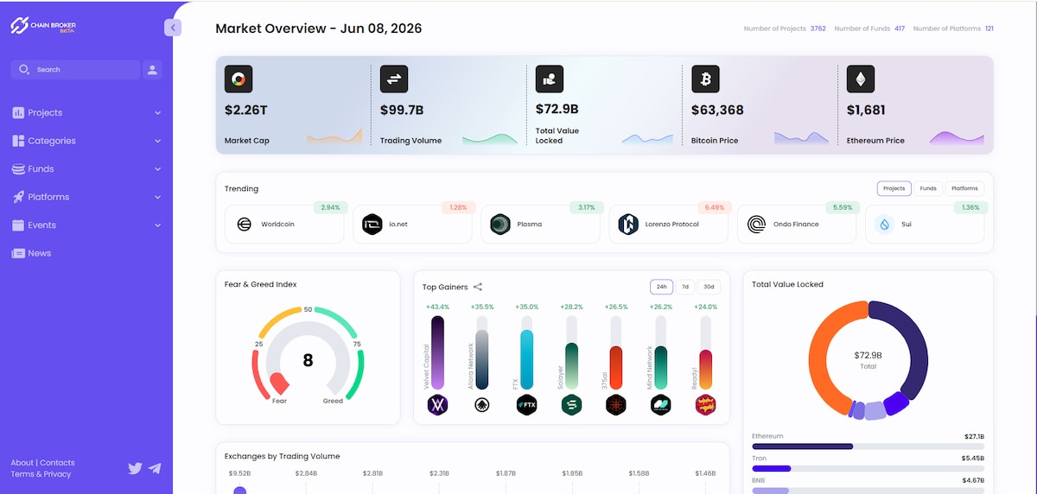Open the Telegram icon in sidebar footer
Viewport: 1037px width, 494px height.
(x=155, y=468)
